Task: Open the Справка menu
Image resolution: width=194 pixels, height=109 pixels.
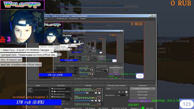Action: point(83,18)
